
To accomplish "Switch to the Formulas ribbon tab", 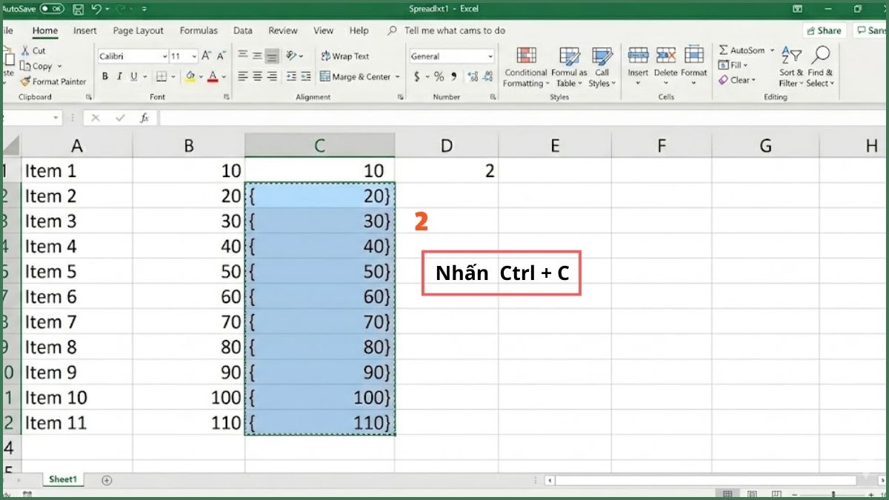I will pyautogui.click(x=198, y=30).
